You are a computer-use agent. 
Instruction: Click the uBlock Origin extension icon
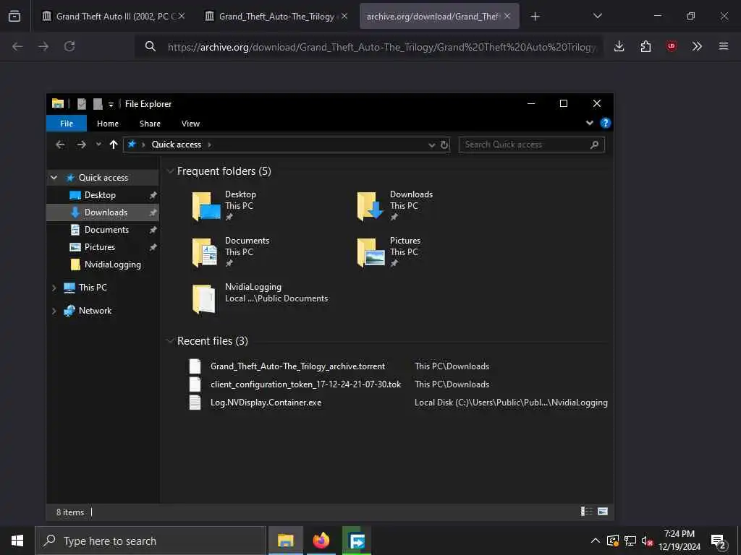[671, 46]
